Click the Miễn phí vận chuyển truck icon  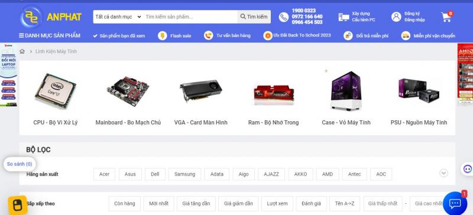click(x=406, y=35)
